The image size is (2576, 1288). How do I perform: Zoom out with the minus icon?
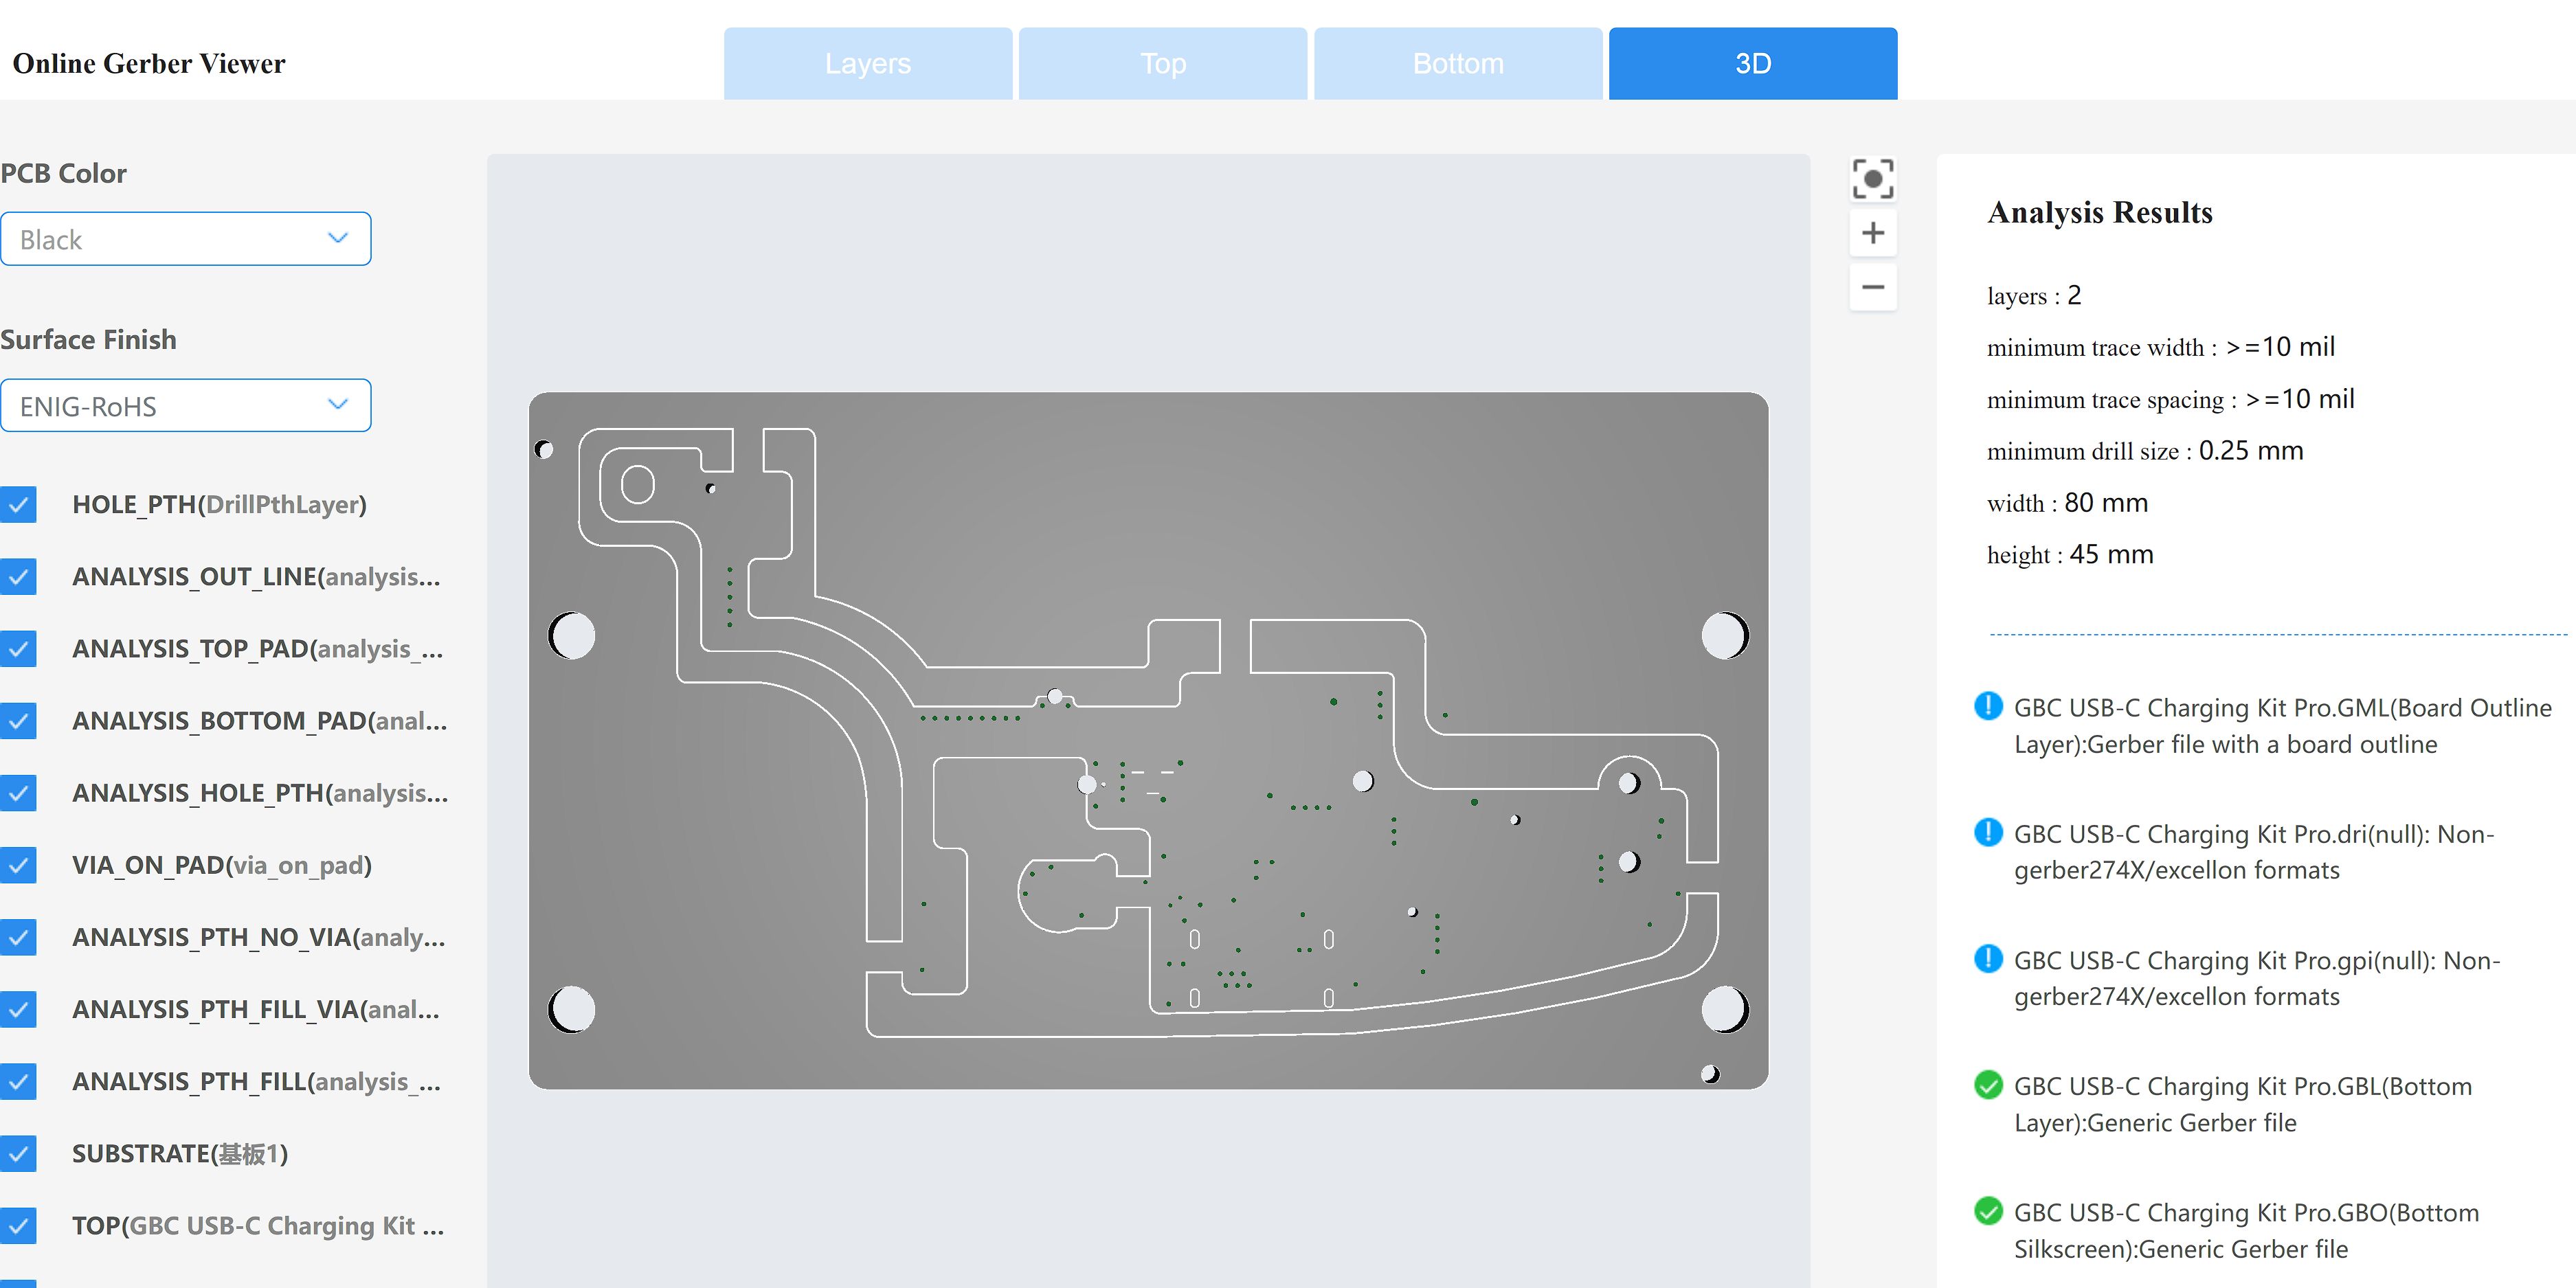[1872, 287]
